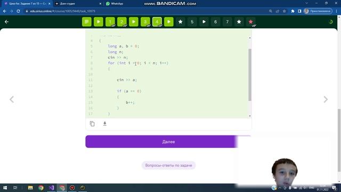Click code line 'b++;'
The height and width of the screenshot is (192, 341).
coord(130,102)
